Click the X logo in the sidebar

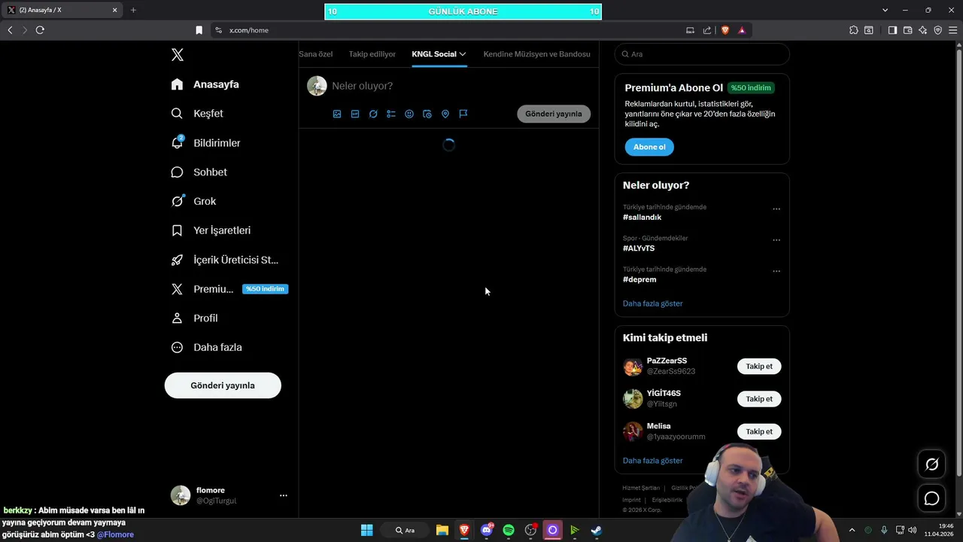pyautogui.click(x=178, y=55)
